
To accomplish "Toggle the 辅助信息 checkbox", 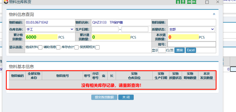I will (x=58, y=48).
